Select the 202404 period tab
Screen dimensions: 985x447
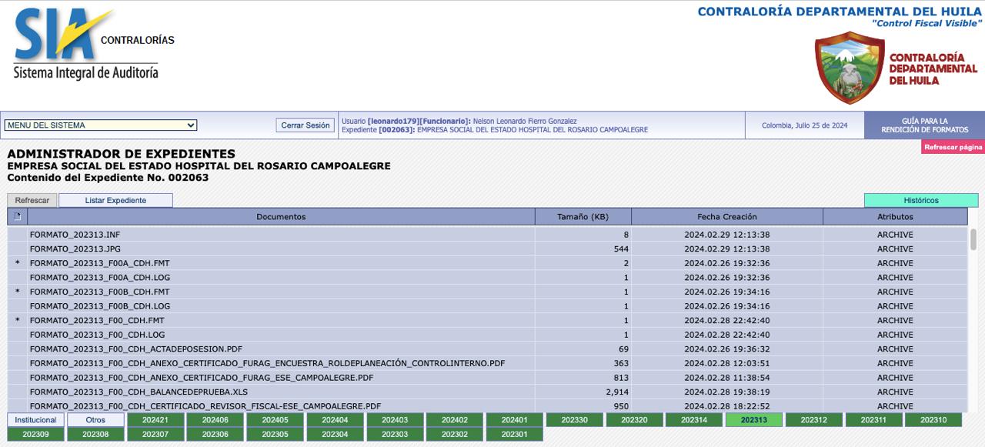[x=336, y=420]
